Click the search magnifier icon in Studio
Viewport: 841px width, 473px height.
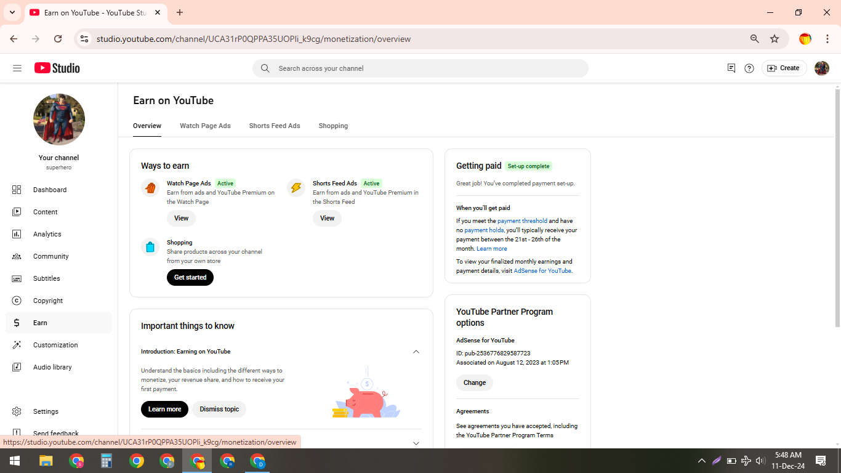tap(265, 68)
